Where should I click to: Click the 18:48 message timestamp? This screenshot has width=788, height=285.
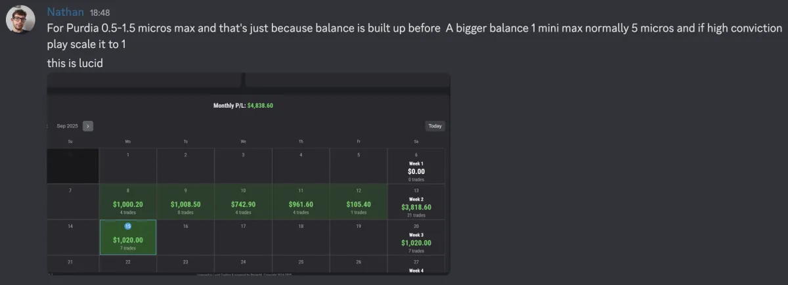100,12
